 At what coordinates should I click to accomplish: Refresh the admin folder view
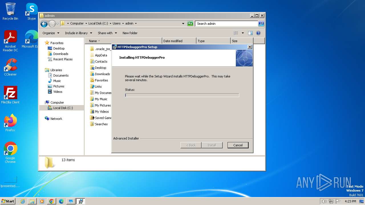(x=190, y=24)
